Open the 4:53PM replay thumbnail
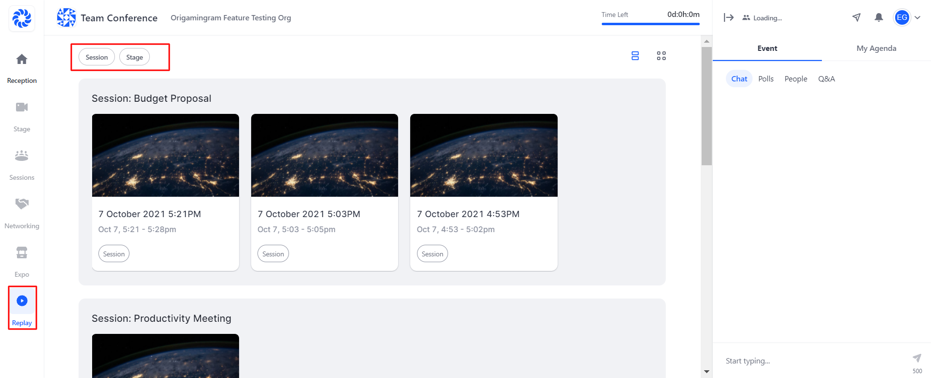Viewport: 931px width, 378px height. (484, 155)
